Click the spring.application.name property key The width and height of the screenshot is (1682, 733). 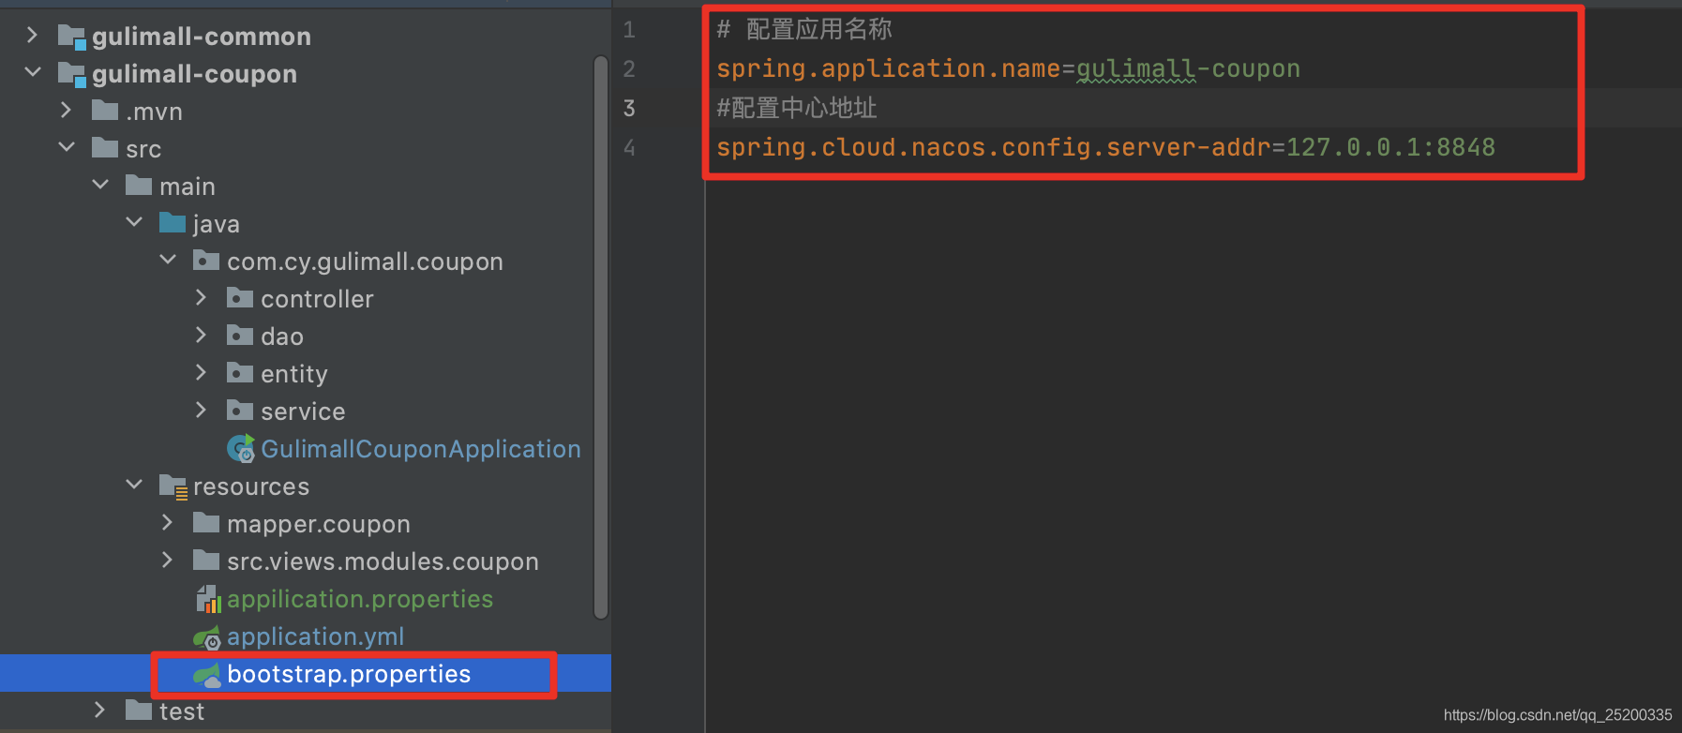889,69
